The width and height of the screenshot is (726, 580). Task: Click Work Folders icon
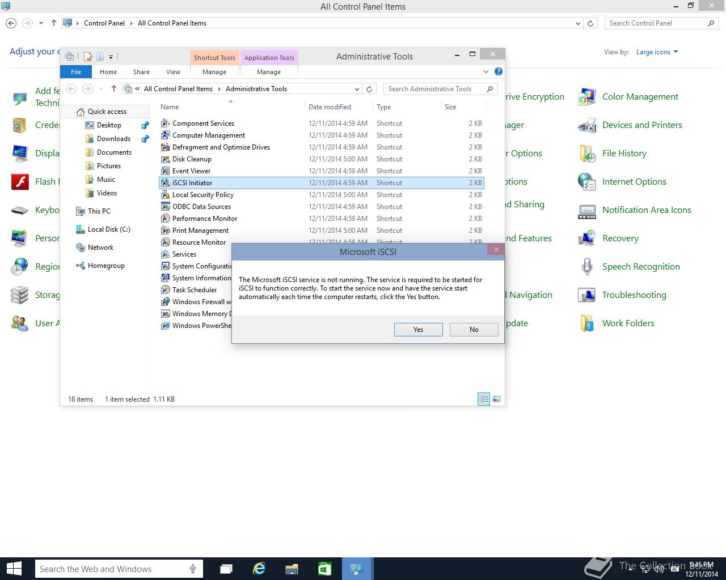point(586,324)
